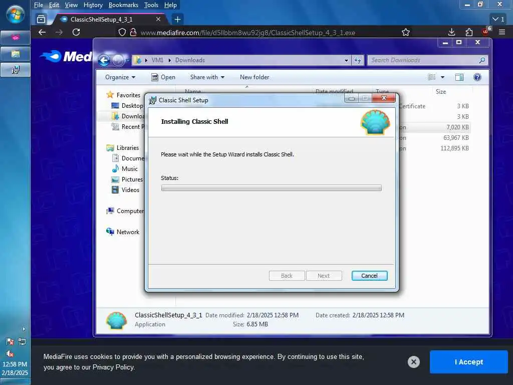The height and width of the screenshot is (385, 513).
Task: Open the Help menu
Action: click(x=170, y=5)
